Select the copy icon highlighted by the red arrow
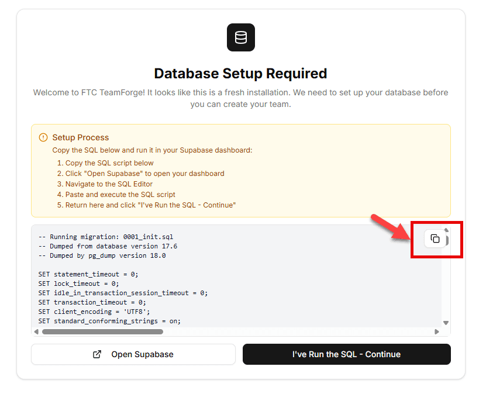486x401 pixels. (433, 238)
